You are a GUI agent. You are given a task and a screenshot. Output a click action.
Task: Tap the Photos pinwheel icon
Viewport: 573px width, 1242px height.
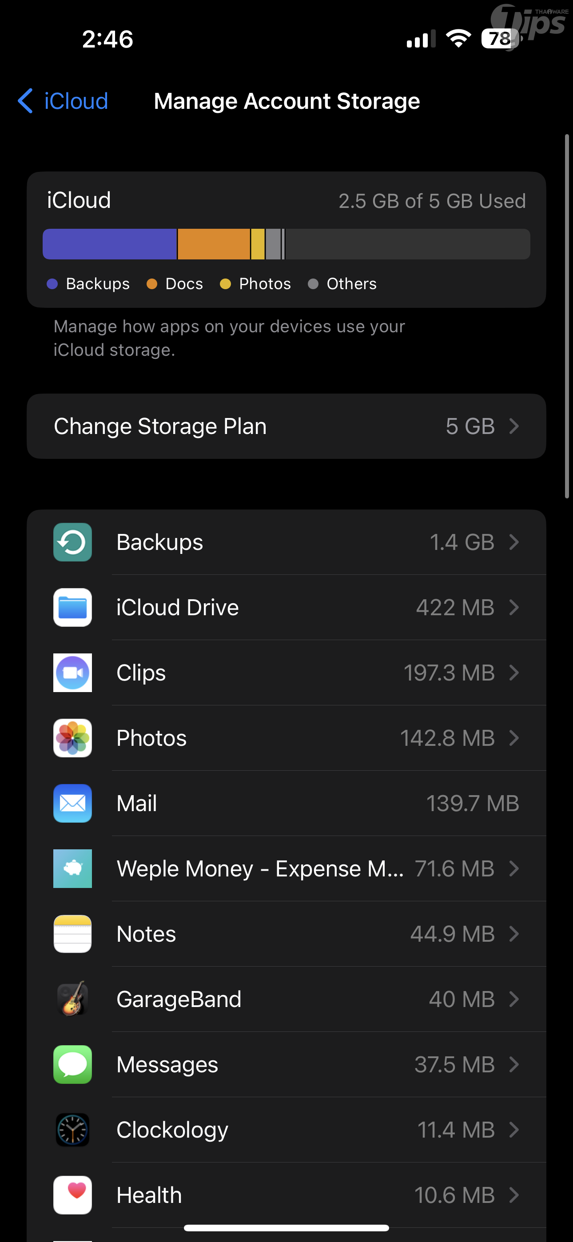(x=72, y=738)
